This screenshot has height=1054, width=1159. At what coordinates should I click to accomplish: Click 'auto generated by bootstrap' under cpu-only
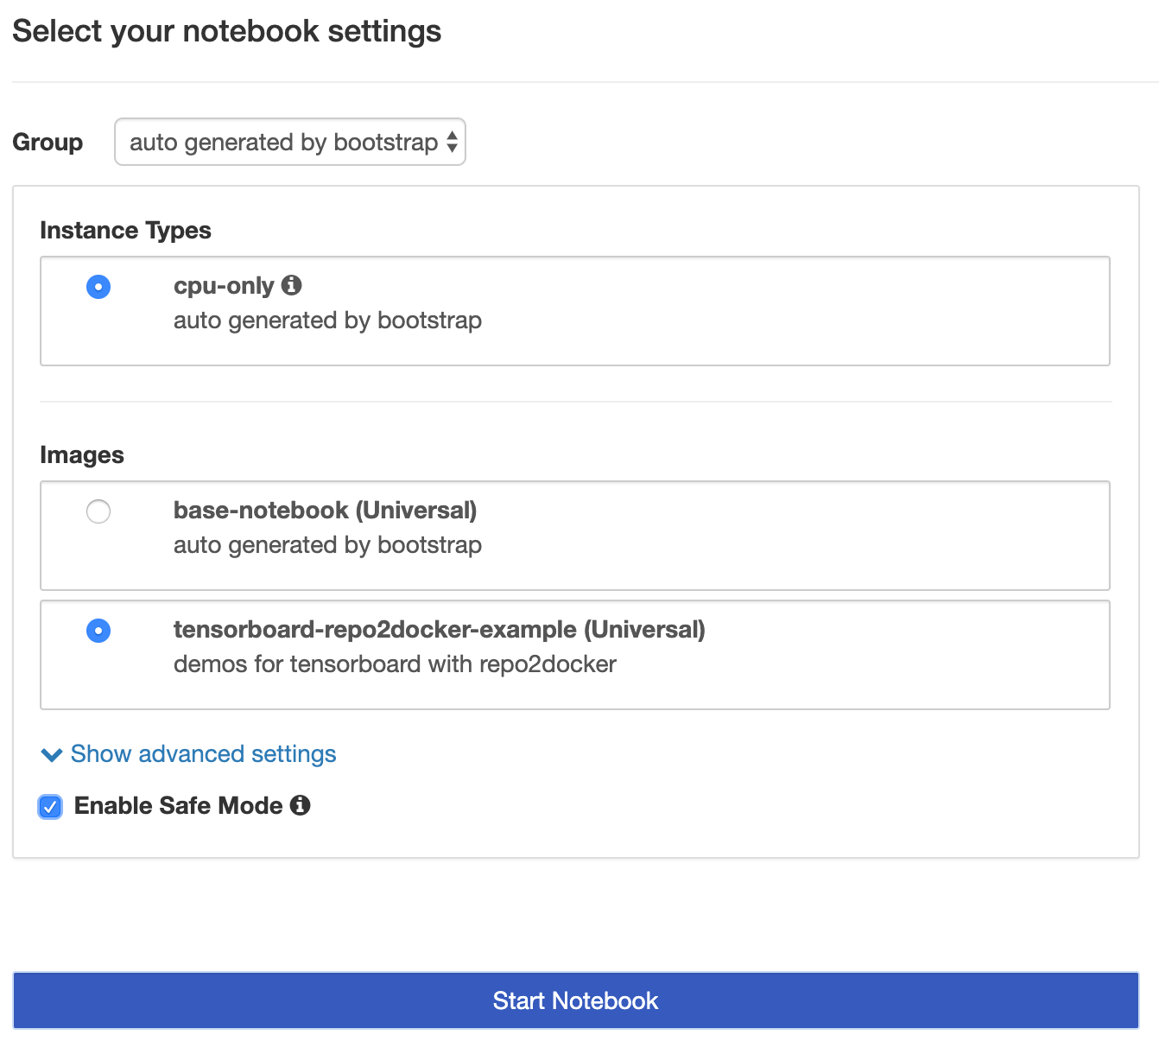pyautogui.click(x=327, y=321)
